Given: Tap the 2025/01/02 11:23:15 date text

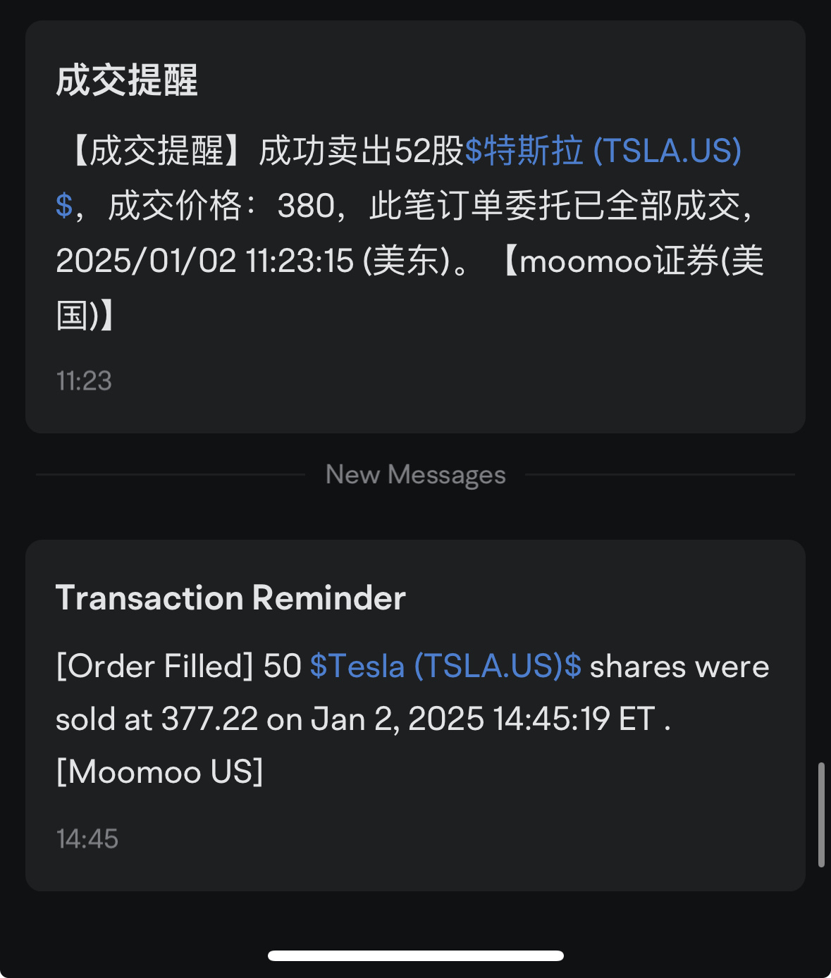Looking at the screenshot, I should coord(204,261).
